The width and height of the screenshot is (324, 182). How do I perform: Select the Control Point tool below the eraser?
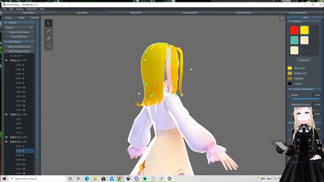pyautogui.click(x=49, y=46)
